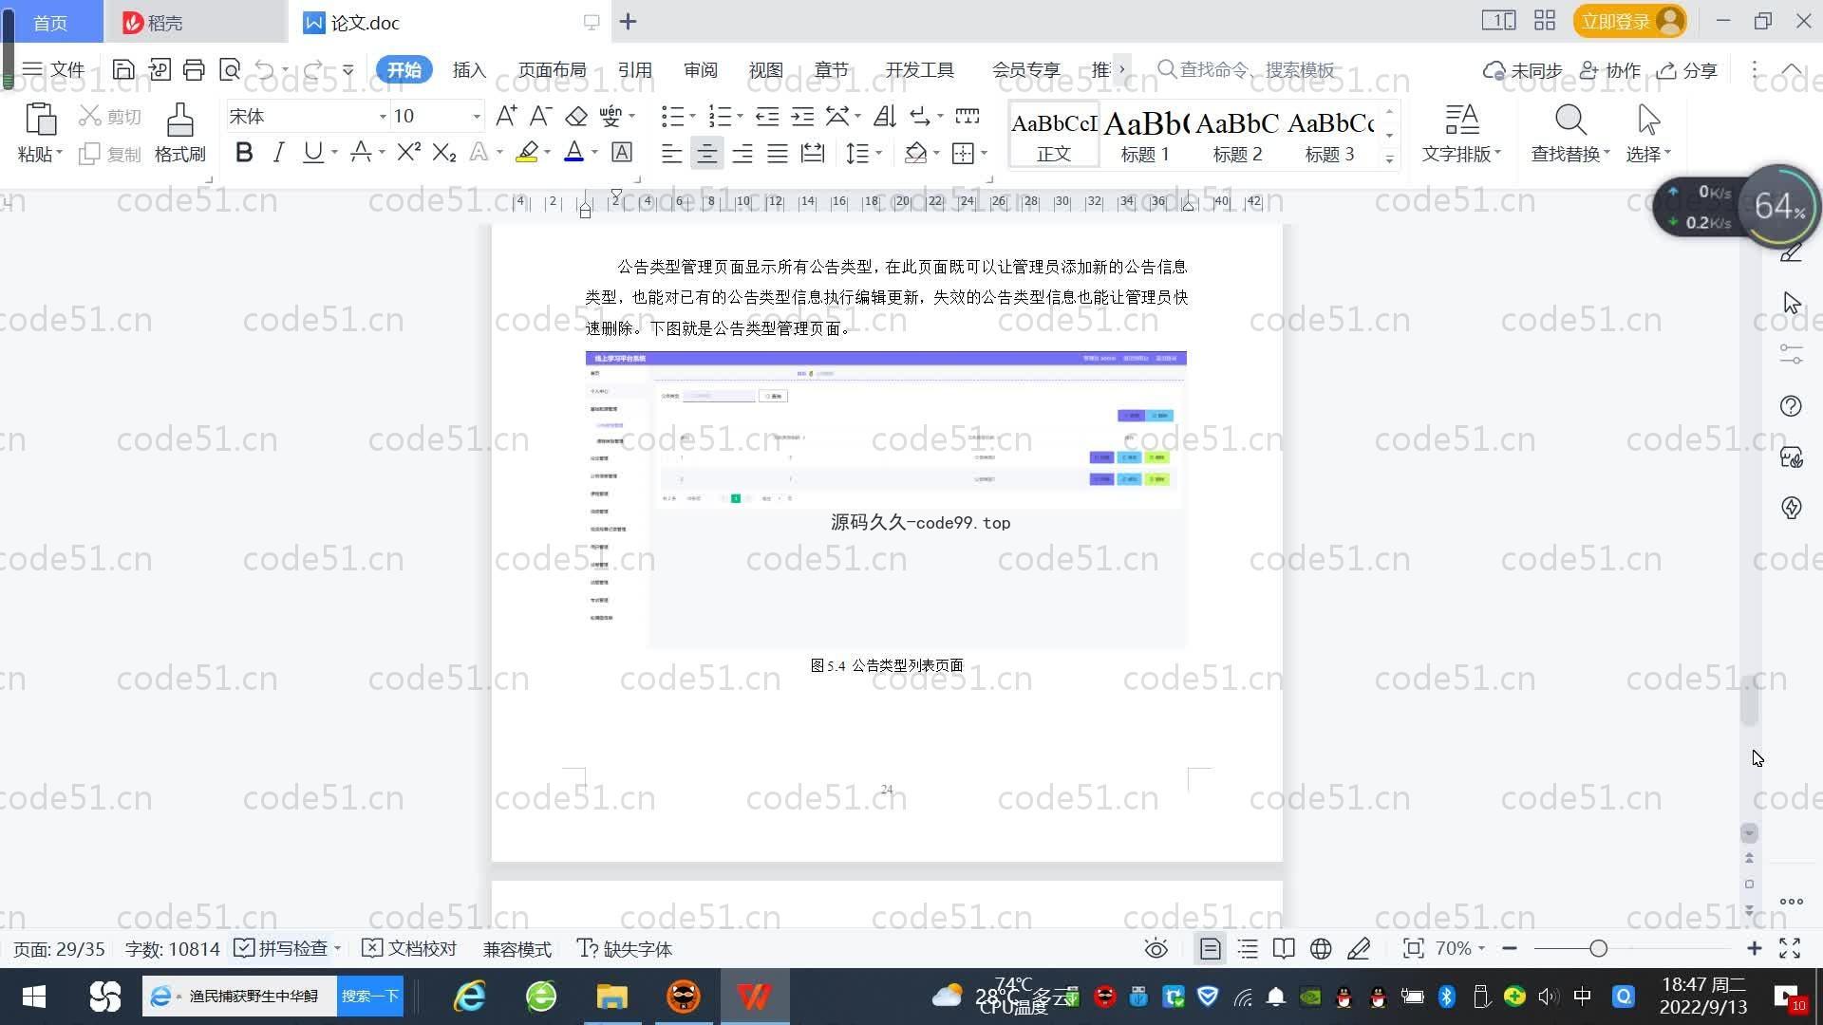Switch to 页面布局 ribbon tab
Viewport: 1823px width, 1025px height.
[552, 69]
